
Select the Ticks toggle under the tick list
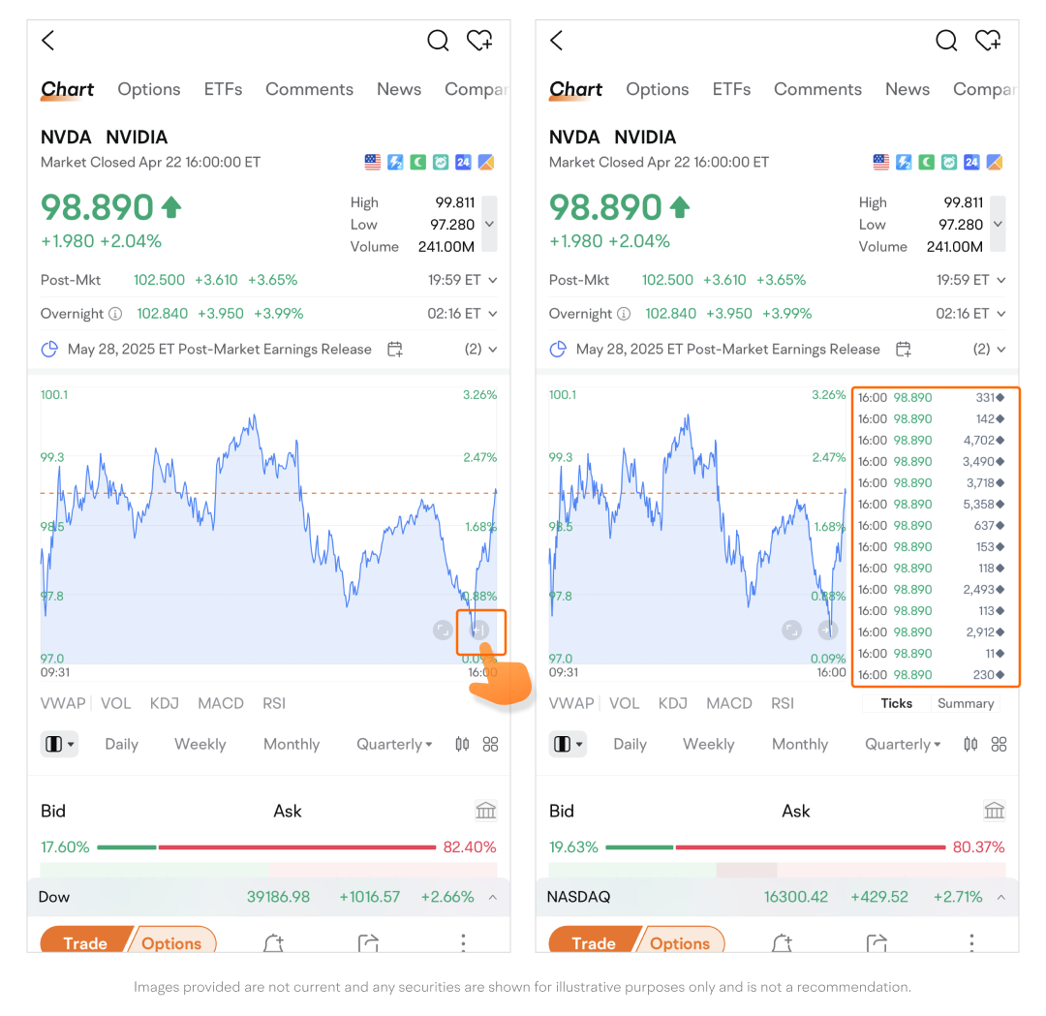(x=896, y=703)
